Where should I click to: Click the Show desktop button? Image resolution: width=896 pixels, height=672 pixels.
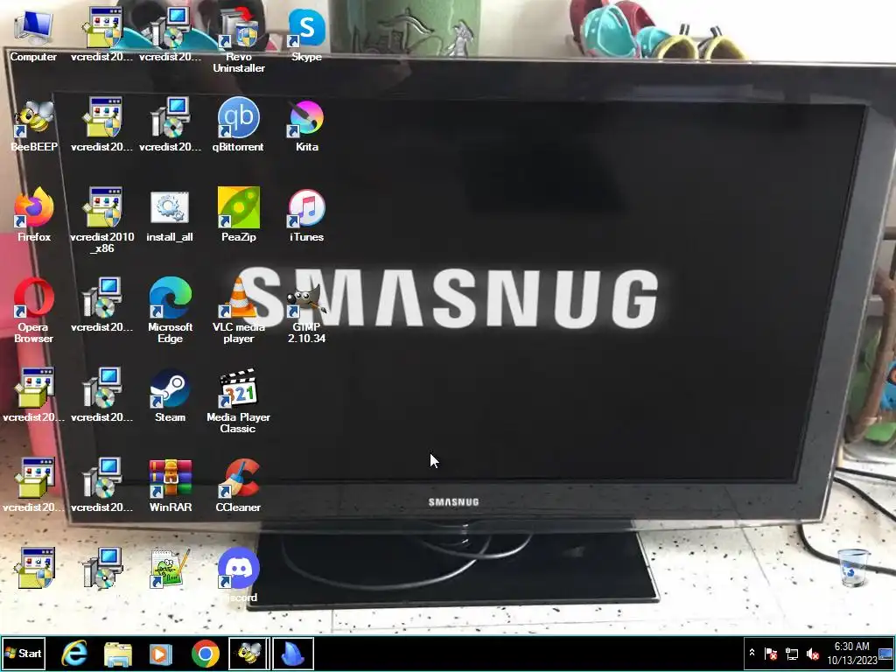coord(886,653)
